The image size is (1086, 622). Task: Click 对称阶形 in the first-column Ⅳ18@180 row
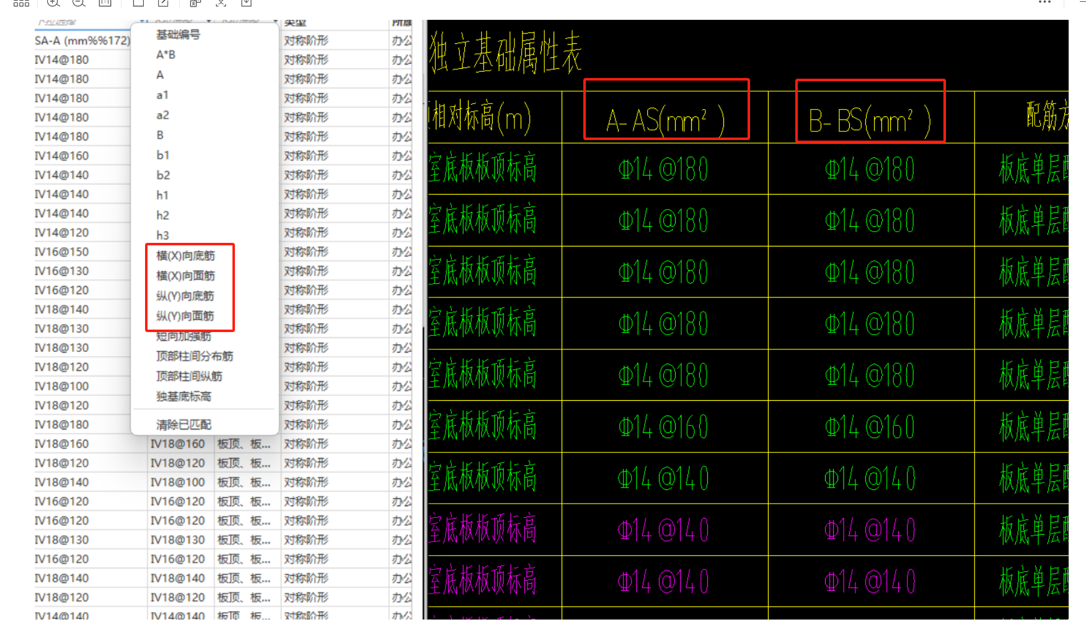(x=306, y=424)
